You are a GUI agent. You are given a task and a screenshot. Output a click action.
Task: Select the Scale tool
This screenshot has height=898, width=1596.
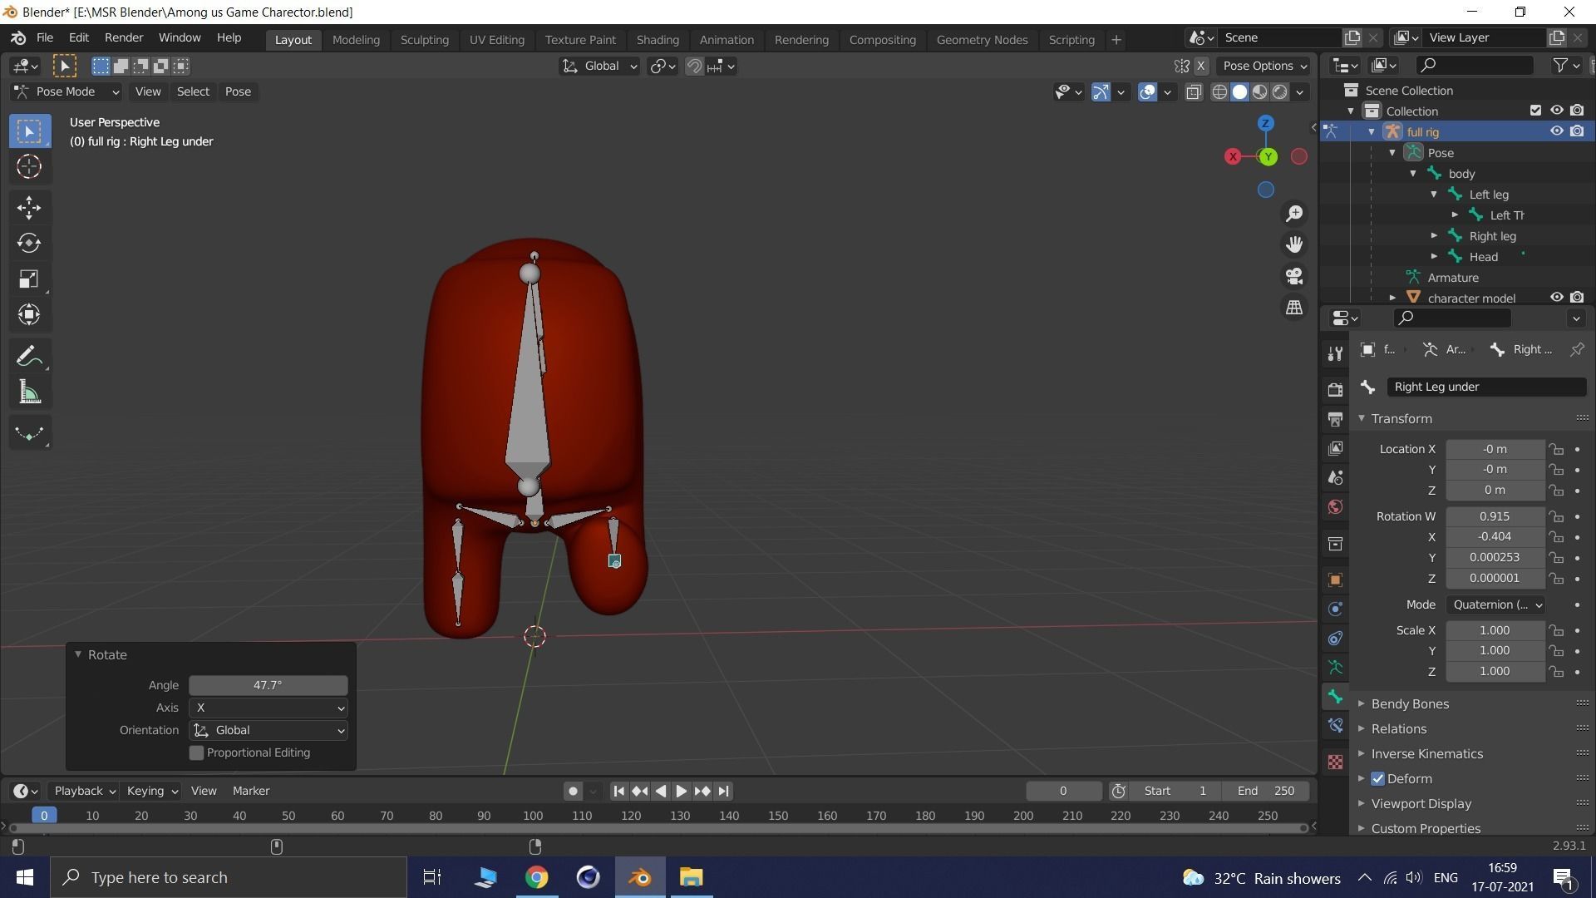pyautogui.click(x=29, y=279)
